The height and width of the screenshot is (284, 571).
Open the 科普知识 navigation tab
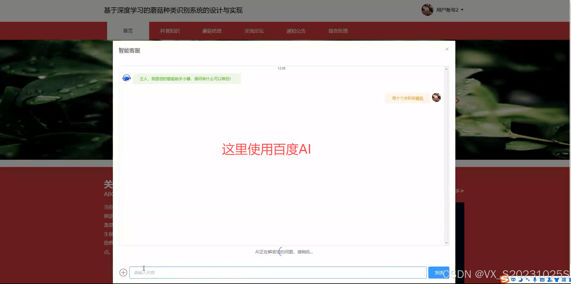pyautogui.click(x=170, y=31)
